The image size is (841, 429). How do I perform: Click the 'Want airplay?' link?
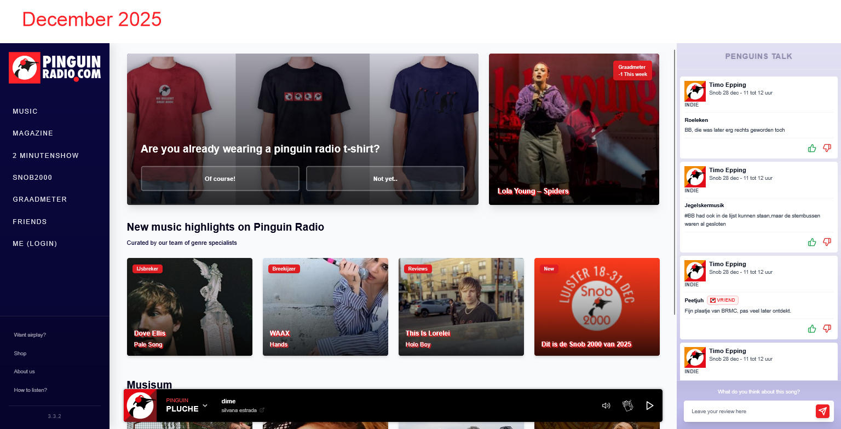tap(30, 335)
